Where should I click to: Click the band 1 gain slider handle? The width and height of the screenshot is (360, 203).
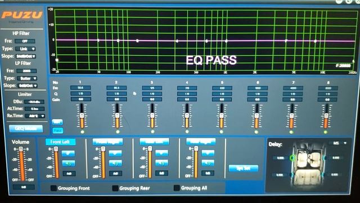pyautogui.click(x=82, y=116)
